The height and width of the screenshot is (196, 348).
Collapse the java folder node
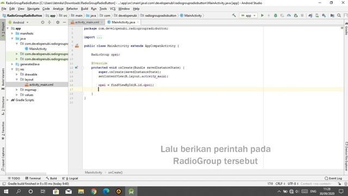click(x=12, y=39)
